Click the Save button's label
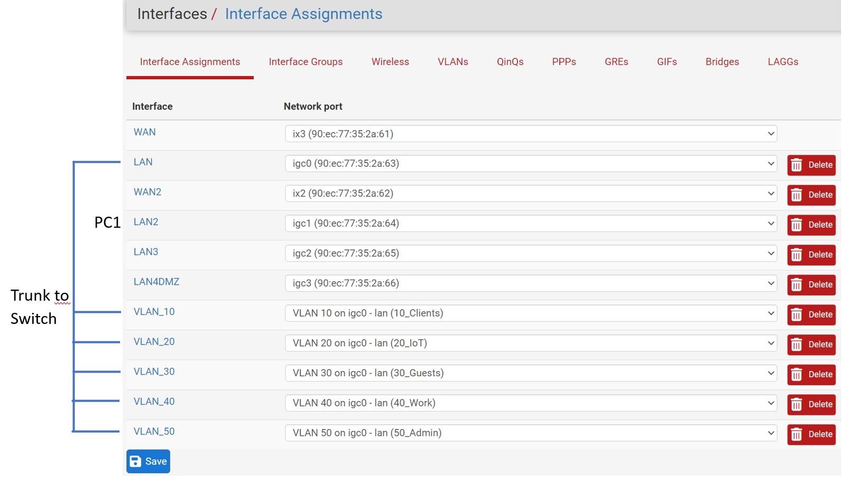The width and height of the screenshot is (849, 492). (156, 461)
